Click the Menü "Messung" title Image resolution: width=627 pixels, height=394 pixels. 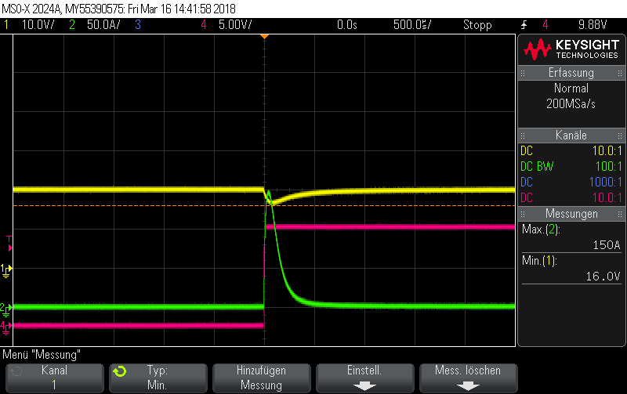[42, 355]
